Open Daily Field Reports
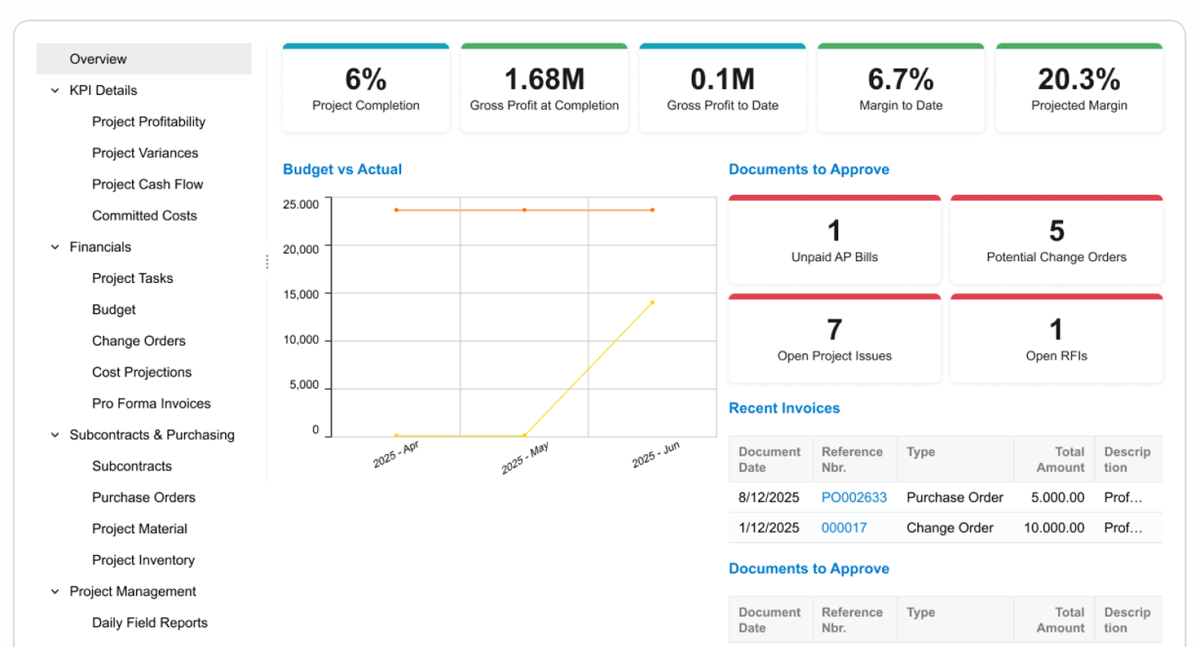The height and width of the screenshot is (647, 1197). pyautogui.click(x=150, y=623)
